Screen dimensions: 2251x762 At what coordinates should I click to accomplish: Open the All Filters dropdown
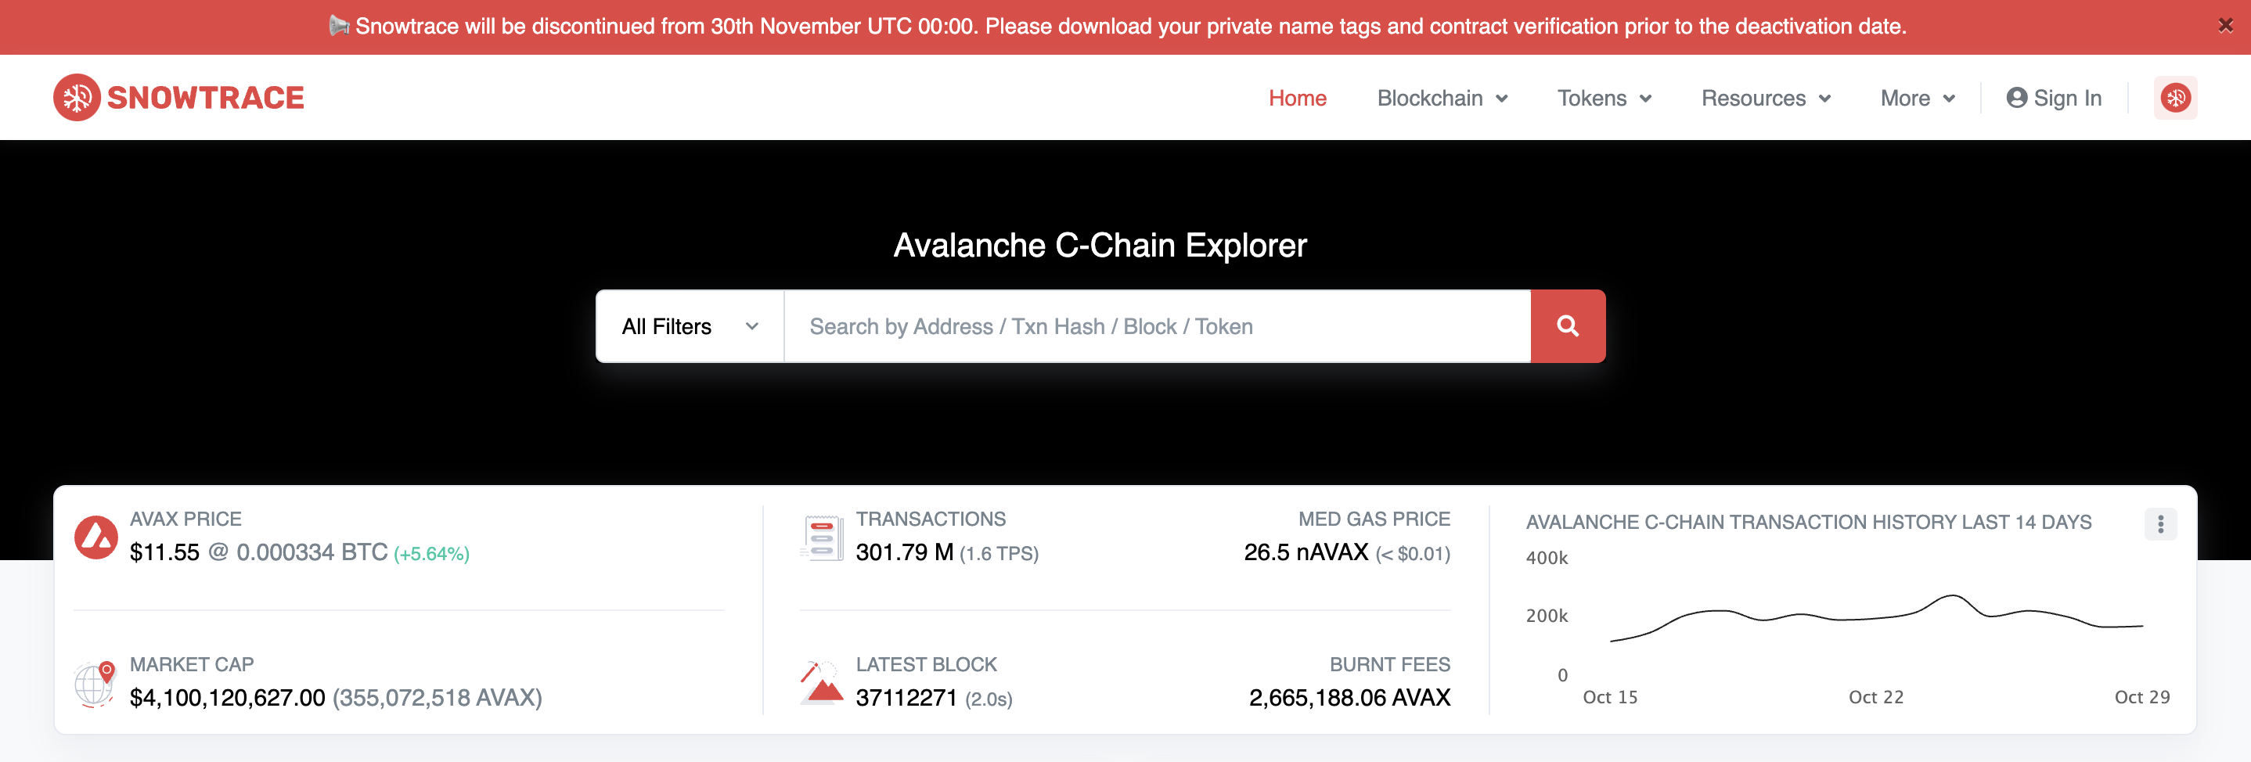pos(689,326)
